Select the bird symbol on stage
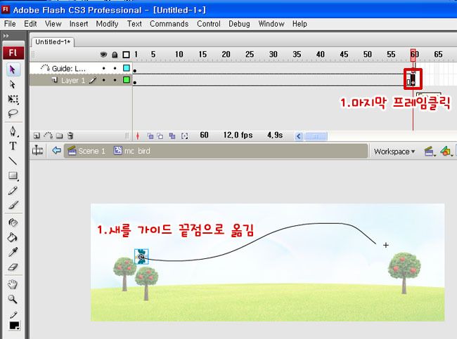The height and width of the screenshot is (339, 457). point(141,257)
